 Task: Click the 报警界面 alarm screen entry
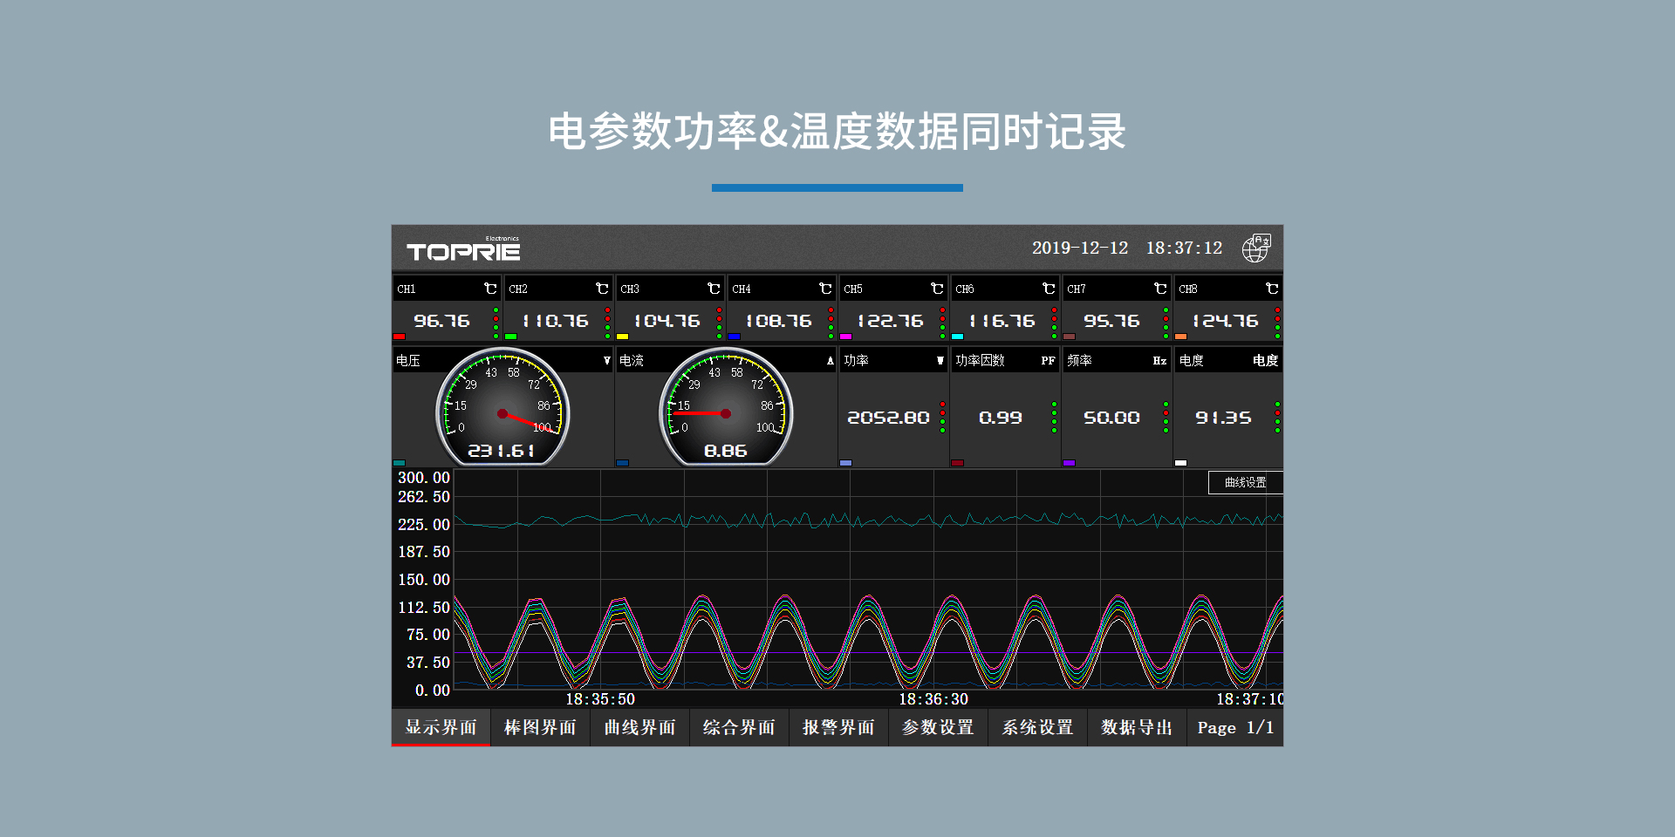click(x=838, y=727)
